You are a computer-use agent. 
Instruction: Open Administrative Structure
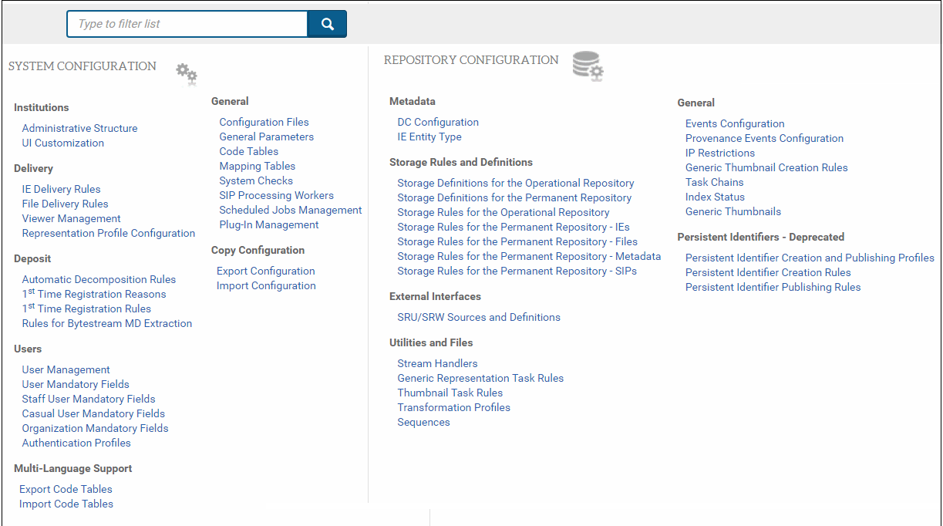[79, 128]
